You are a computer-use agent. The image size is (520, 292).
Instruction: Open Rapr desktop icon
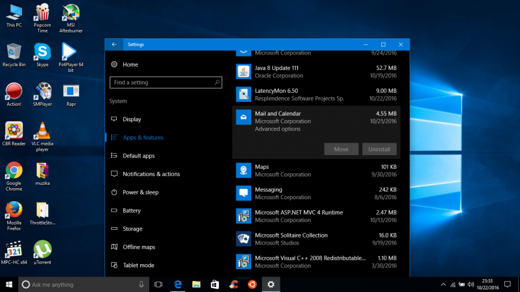click(x=71, y=95)
